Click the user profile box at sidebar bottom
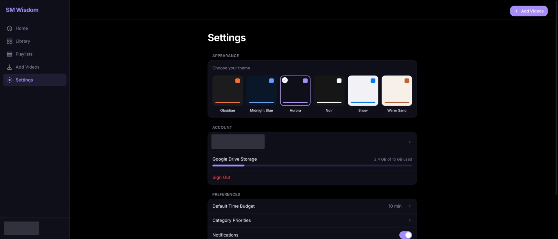This screenshot has width=558, height=239. click(x=22, y=228)
